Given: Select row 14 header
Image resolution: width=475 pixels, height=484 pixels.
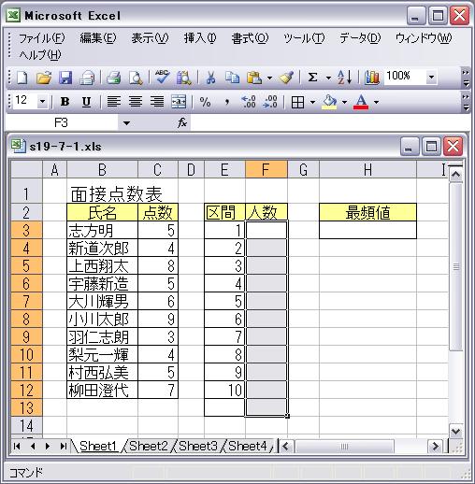Looking at the screenshot, I should [26, 425].
